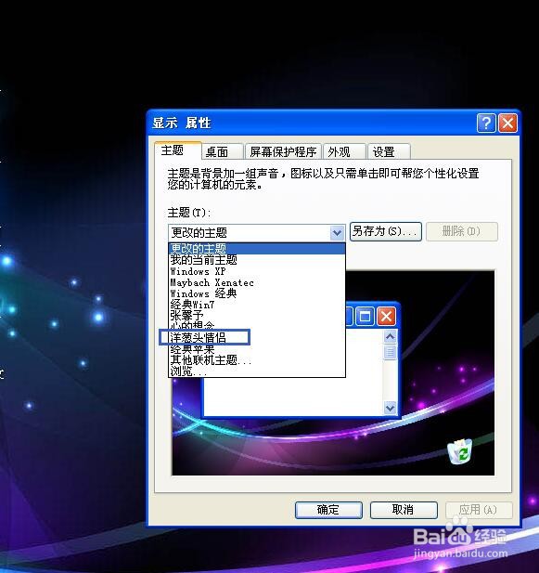539x573 pixels.
Task: Click preview scrollbar up arrow
Action: coord(391,336)
